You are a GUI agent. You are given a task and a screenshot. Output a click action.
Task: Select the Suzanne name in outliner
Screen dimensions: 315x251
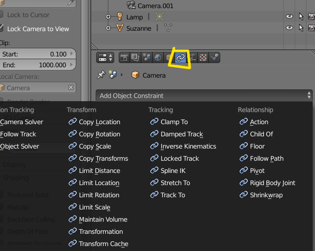[139, 28]
